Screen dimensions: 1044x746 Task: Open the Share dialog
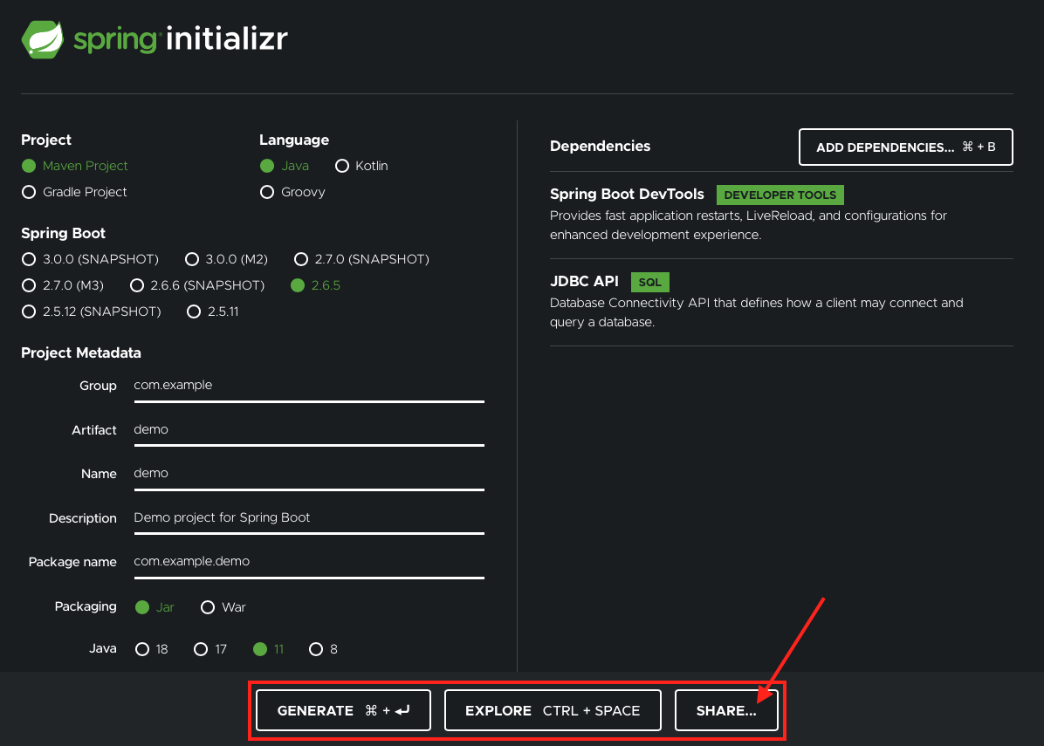coord(725,710)
